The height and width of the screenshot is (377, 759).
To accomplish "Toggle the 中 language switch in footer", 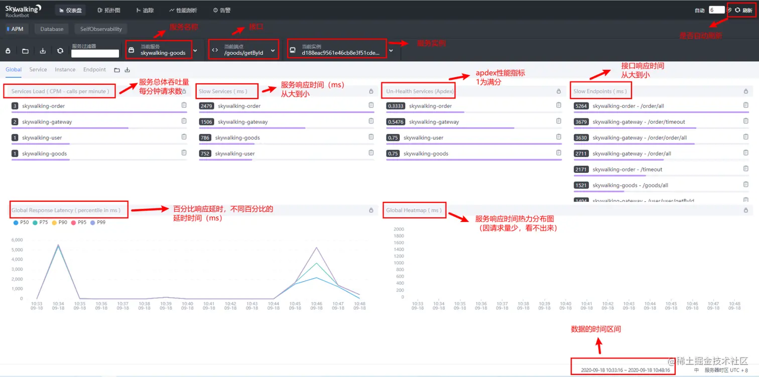I will click(x=696, y=370).
